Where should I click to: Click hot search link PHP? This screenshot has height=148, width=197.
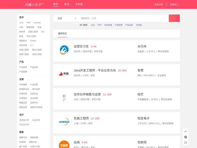click(x=100, y=25)
